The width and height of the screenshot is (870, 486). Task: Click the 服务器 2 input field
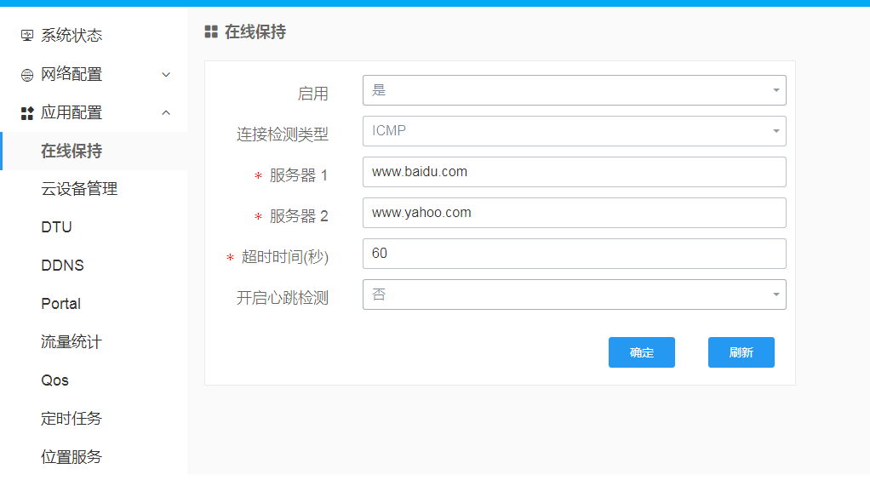(574, 213)
